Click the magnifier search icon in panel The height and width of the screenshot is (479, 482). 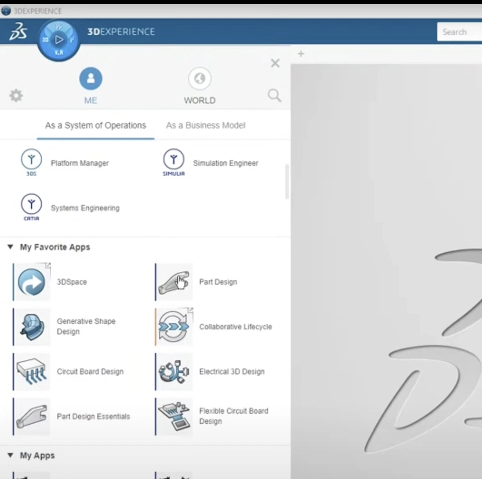274,95
